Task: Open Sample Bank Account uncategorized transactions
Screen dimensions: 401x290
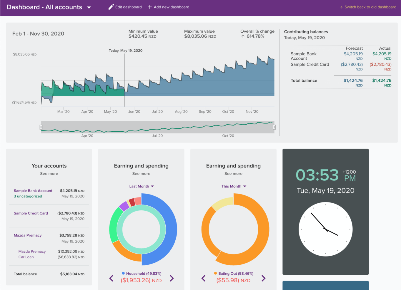Action: (28, 196)
